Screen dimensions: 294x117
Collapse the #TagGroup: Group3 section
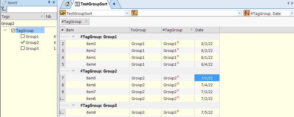[x=73, y=105]
